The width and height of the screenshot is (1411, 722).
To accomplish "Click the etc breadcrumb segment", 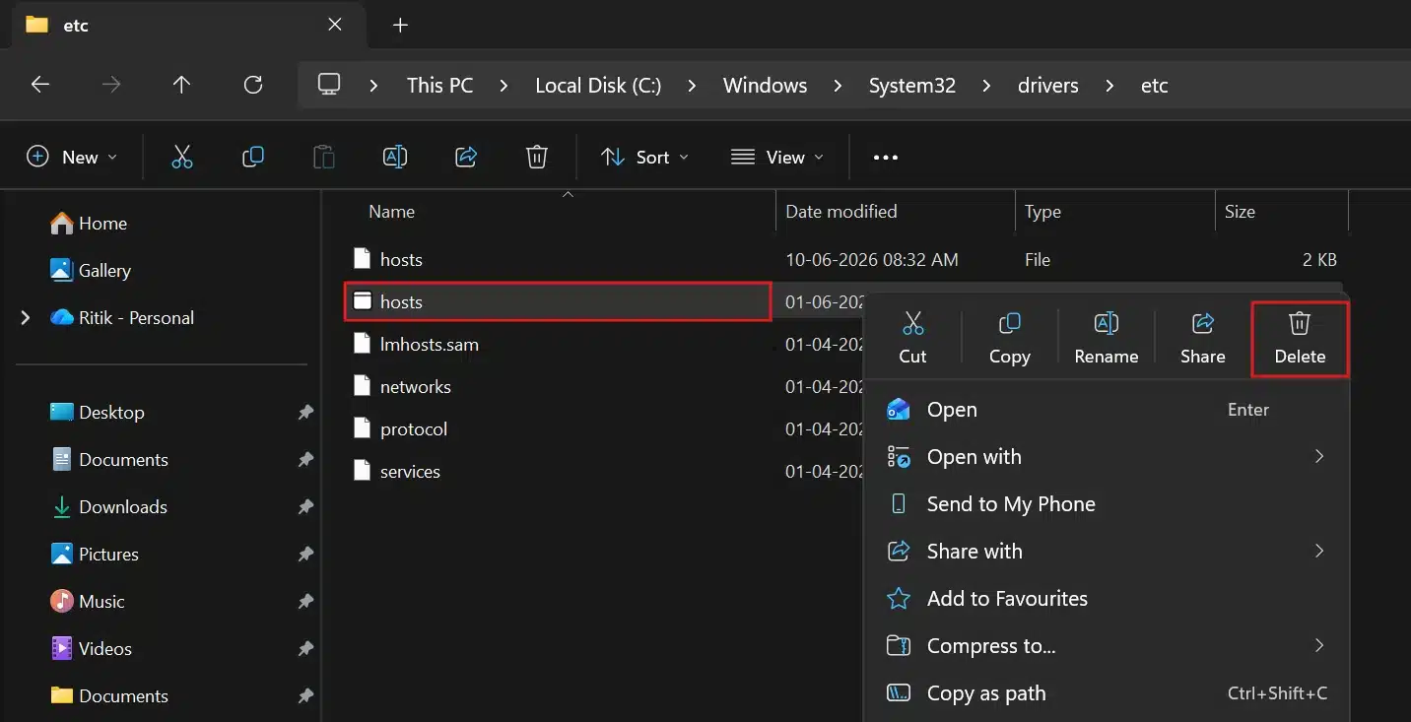I will 1154,86.
